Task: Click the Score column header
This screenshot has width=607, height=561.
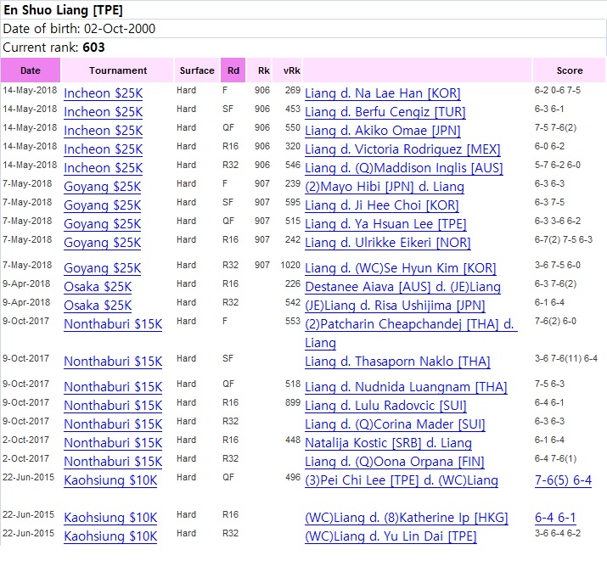Action: (570, 70)
